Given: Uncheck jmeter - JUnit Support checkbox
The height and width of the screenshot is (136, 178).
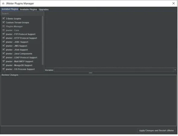Looking at the screenshot, I should (4, 49).
